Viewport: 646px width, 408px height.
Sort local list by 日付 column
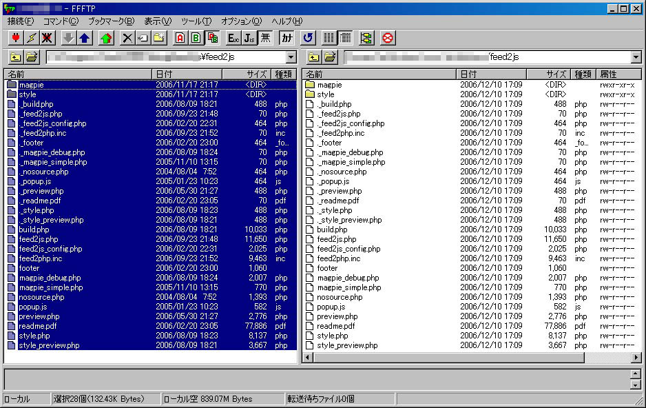(187, 74)
